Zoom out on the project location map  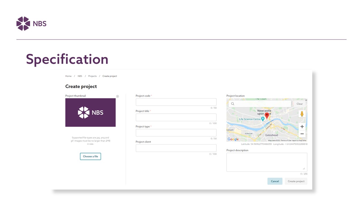point(302,134)
